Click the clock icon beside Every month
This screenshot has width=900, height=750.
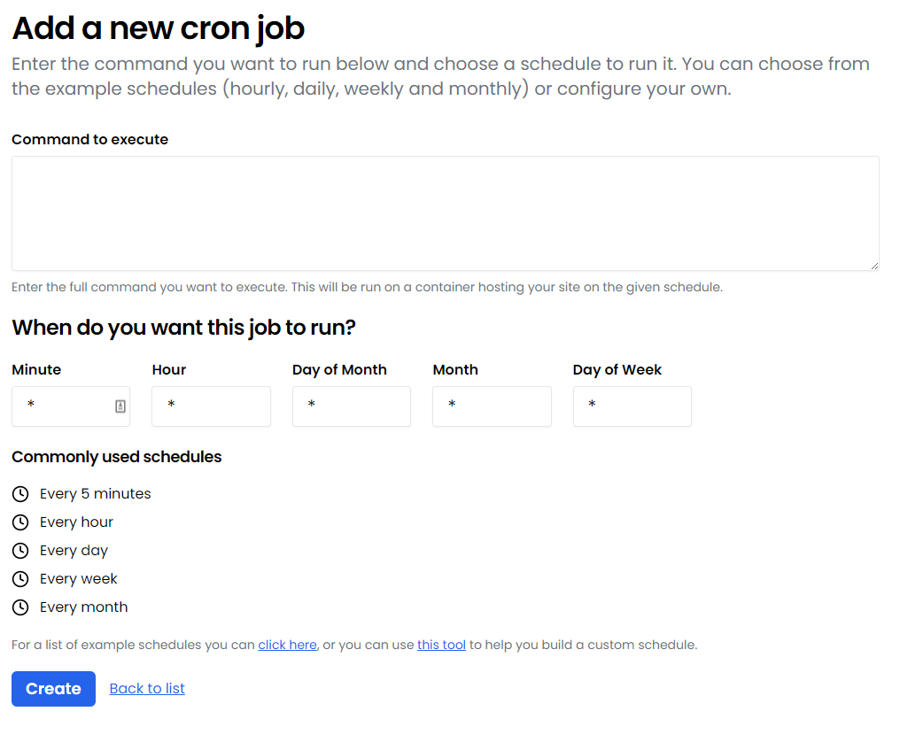tap(20, 607)
